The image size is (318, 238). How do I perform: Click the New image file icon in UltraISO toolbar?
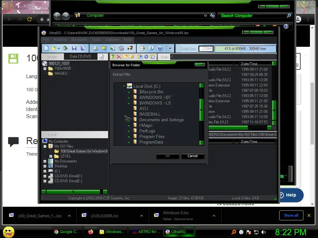pyautogui.click(x=47, y=48)
